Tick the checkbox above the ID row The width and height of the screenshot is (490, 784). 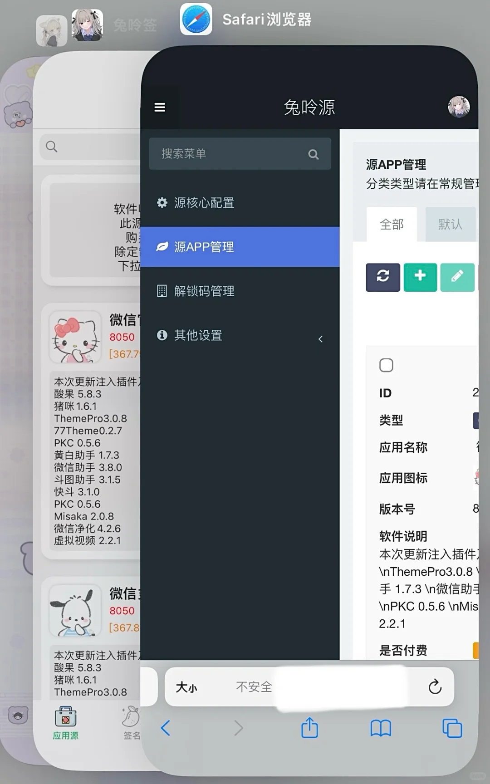386,365
